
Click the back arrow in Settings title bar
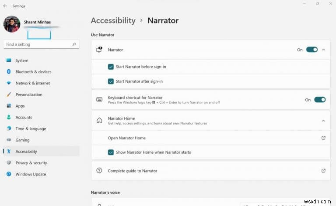5,6
